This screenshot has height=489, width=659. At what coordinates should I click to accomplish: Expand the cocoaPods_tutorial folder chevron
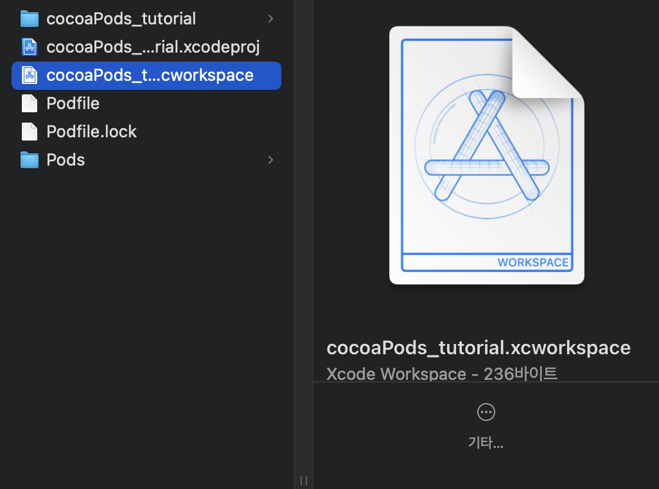270,19
